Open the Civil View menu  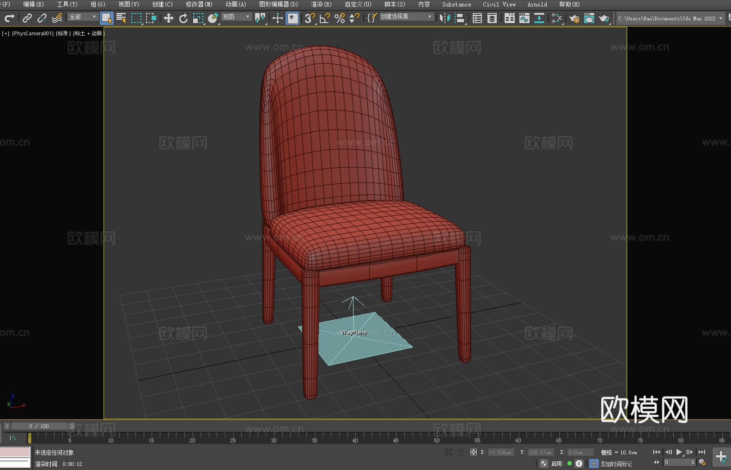(x=500, y=5)
